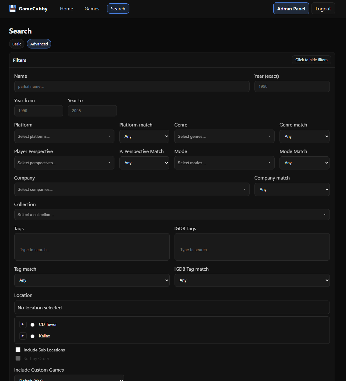Open the Select platforms dropdown
The height and width of the screenshot is (381, 346).
tap(64, 136)
